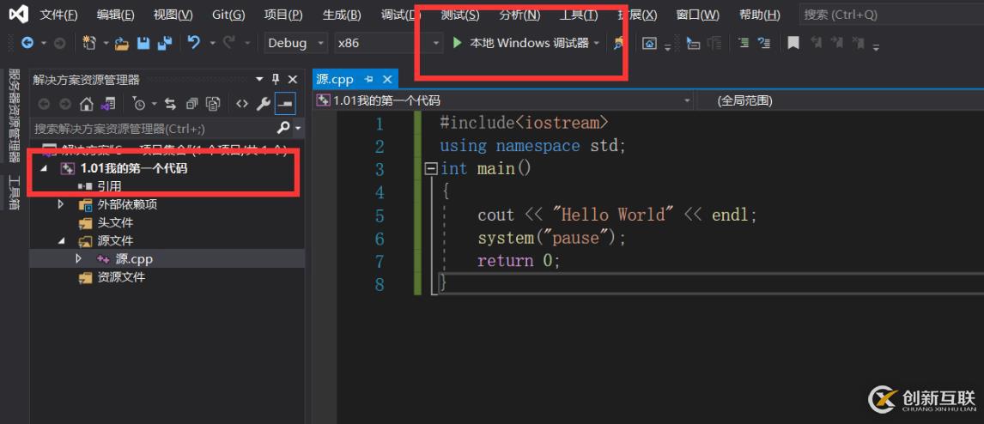Screen dimensions: 984x424
Task: Close the Solution Explorer panel
Action: [293, 79]
